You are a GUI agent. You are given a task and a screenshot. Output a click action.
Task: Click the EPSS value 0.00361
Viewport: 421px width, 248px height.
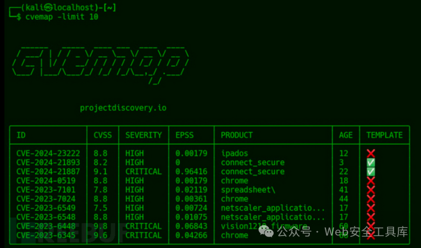pos(192,199)
